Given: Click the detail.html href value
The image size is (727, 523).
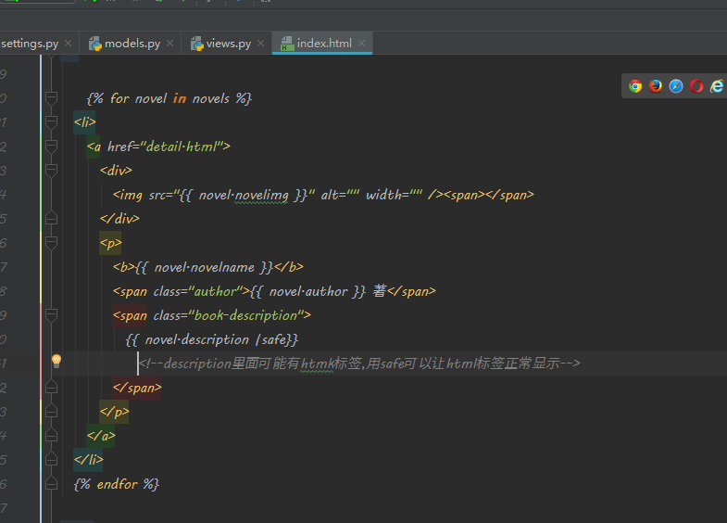Looking at the screenshot, I should [x=180, y=147].
